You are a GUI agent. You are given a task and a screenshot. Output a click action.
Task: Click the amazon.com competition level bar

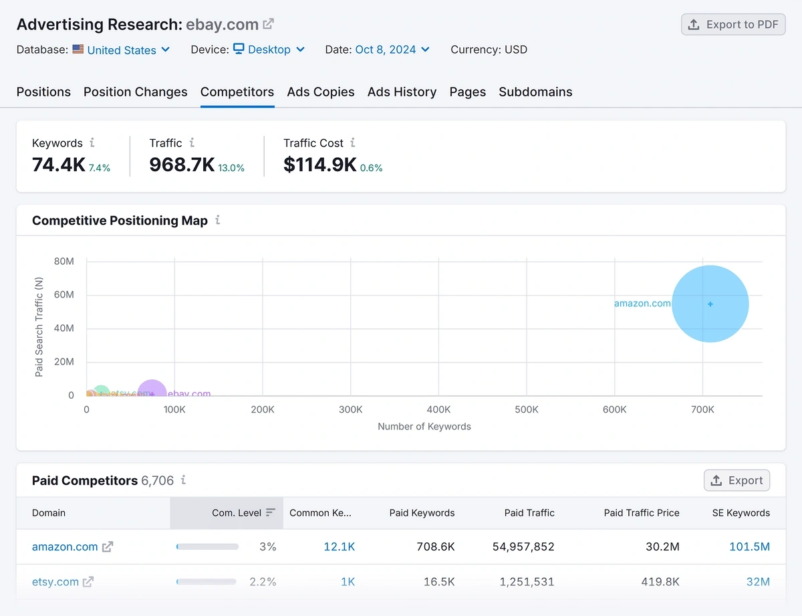(x=207, y=546)
